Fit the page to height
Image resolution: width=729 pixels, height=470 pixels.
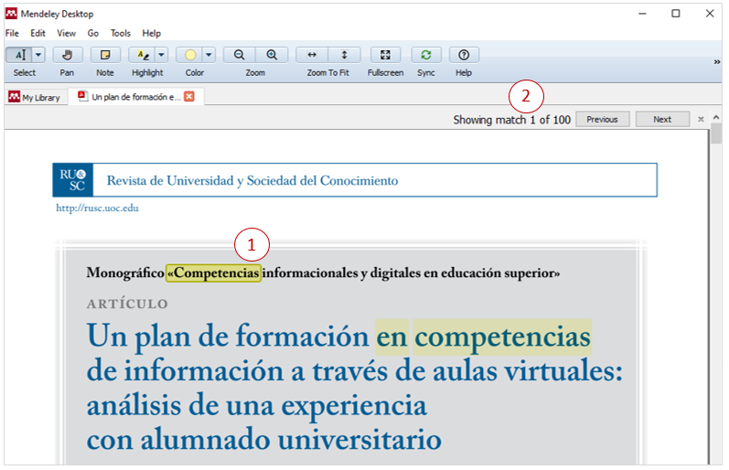(x=344, y=55)
